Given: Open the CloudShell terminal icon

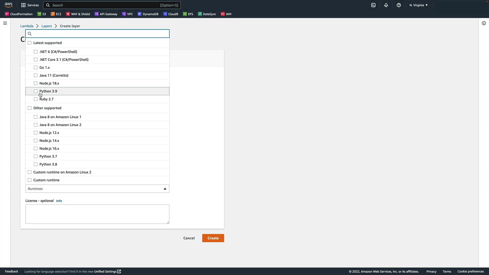Looking at the screenshot, I should point(373,5).
